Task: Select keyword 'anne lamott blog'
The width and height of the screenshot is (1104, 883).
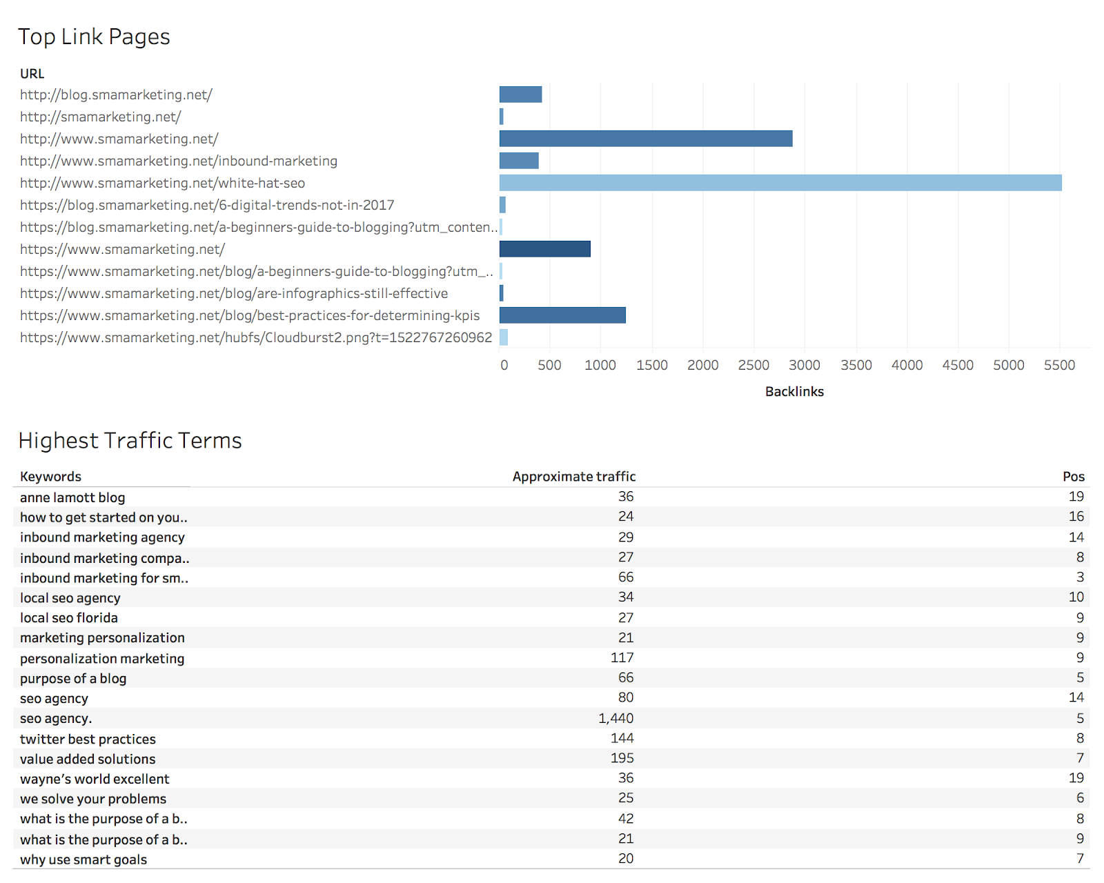Action: pyautogui.click(x=72, y=497)
